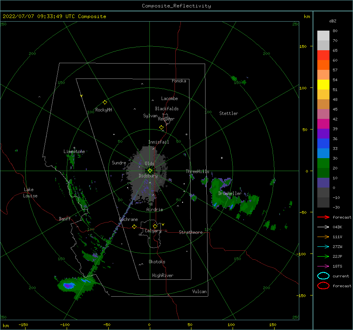Click the current label beside cyan ellipse
The width and height of the screenshot is (353, 330).
(341, 276)
